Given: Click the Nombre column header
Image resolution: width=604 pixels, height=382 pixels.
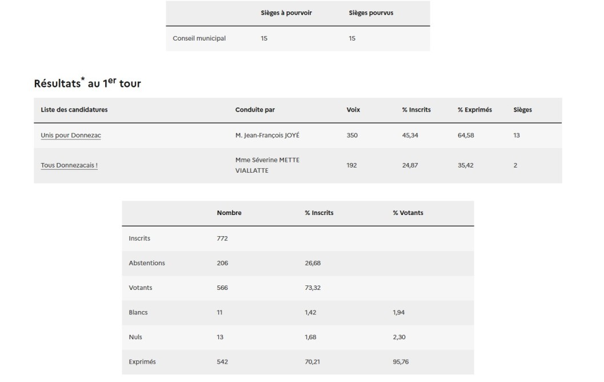Looking at the screenshot, I should tap(229, 213).
